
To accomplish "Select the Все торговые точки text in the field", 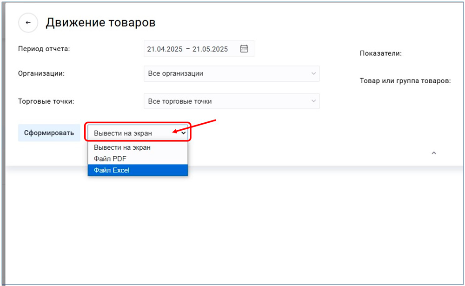I will click(x=179, y=101).
